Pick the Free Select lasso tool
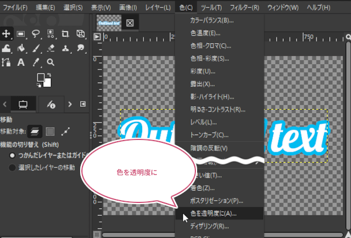Screen dimensions: 351x238 pyautogui.click(x=36, y=34)
